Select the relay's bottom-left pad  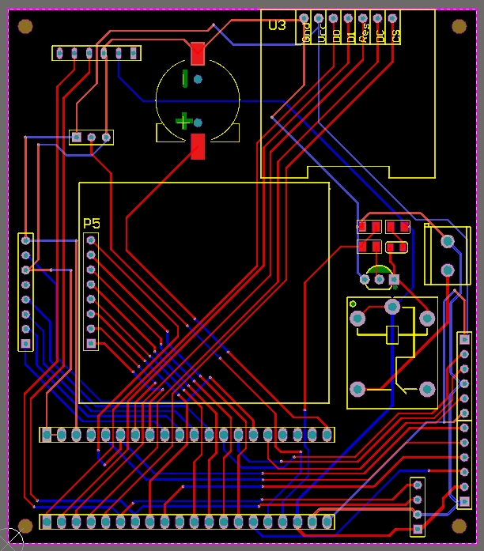click(x=357, y=389)
